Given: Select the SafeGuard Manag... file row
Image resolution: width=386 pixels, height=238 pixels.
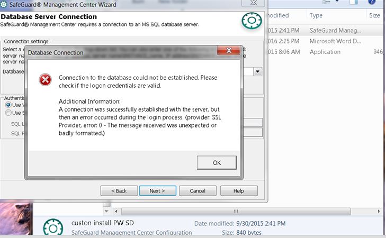Looking at the screenshot, I should 326,31.
